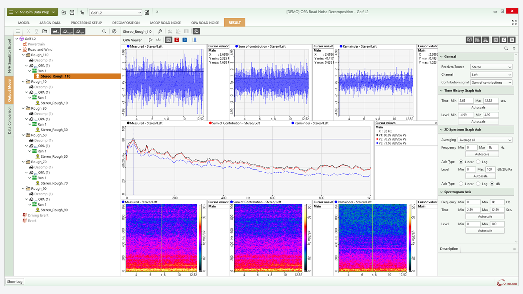The width and height of the screenshot is (523, 294).
Task: Open the OPA filter icon in the tree toolbar
Action: [80, 31]
